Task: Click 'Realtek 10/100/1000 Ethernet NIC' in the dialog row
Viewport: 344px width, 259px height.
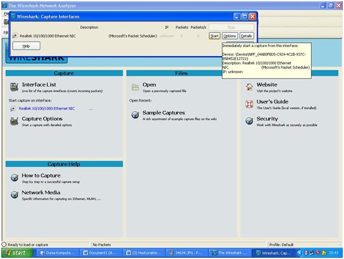Action: (48, 36)
